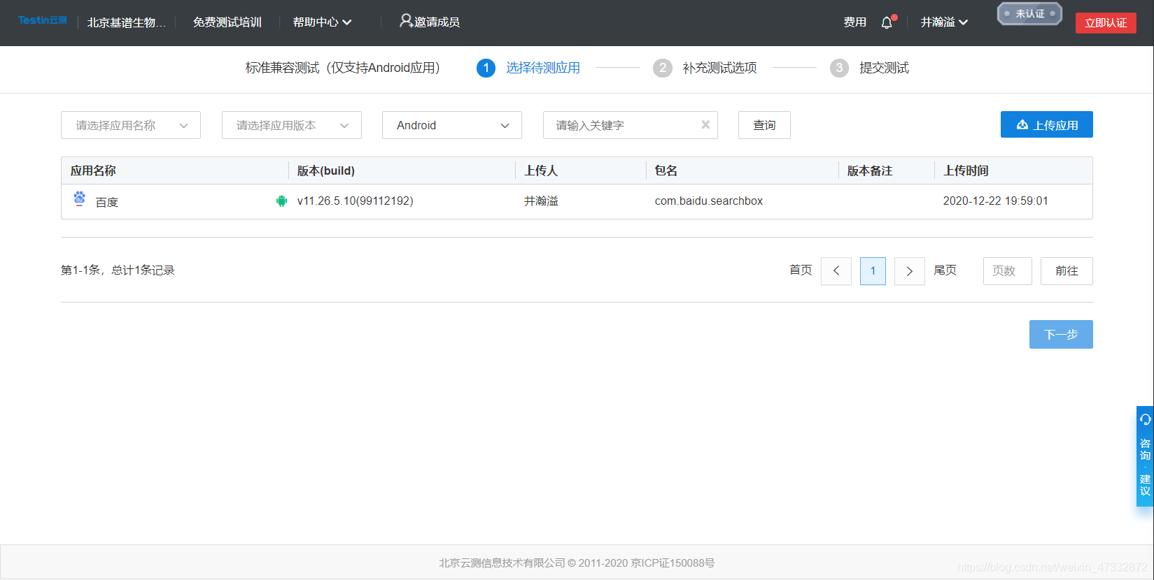Click the 上传时间 column header

coord(966,171)
